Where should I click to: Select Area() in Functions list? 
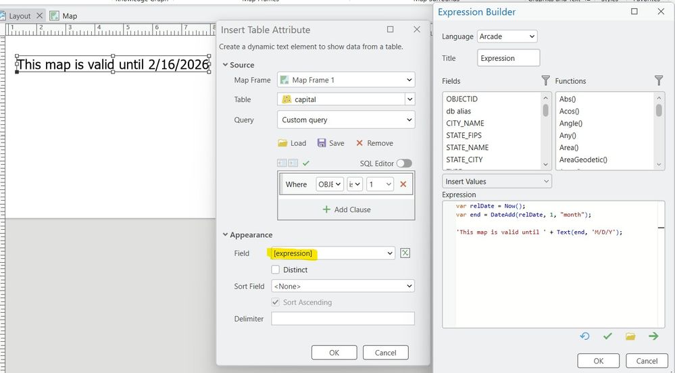(569, 147)
